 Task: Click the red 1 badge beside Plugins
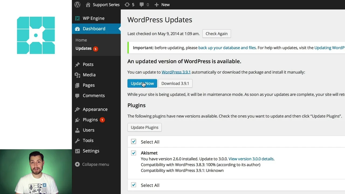[102, 120]
